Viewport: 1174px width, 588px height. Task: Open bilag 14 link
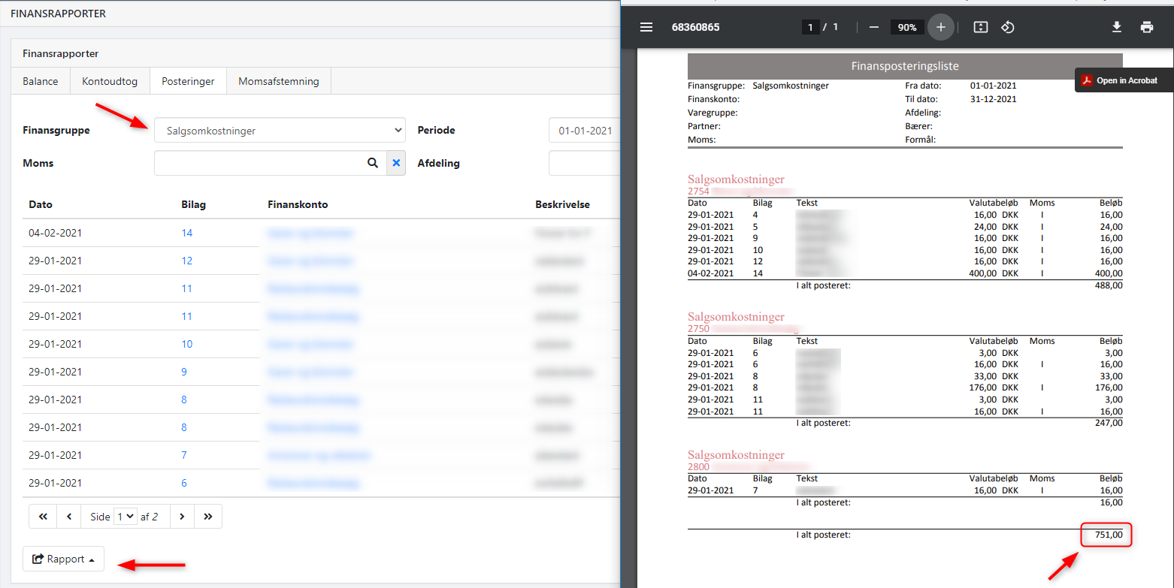click(187, 233)
